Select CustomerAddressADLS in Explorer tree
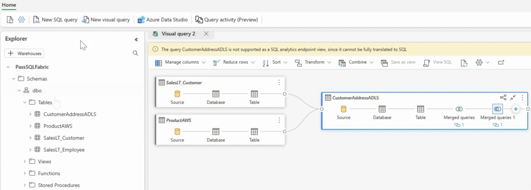 tap(70, 114)
